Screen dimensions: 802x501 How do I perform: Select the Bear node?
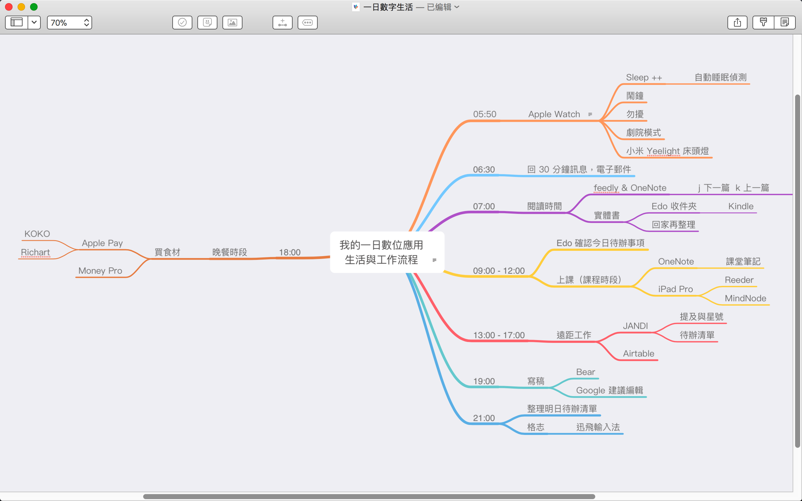coord(586,372)
